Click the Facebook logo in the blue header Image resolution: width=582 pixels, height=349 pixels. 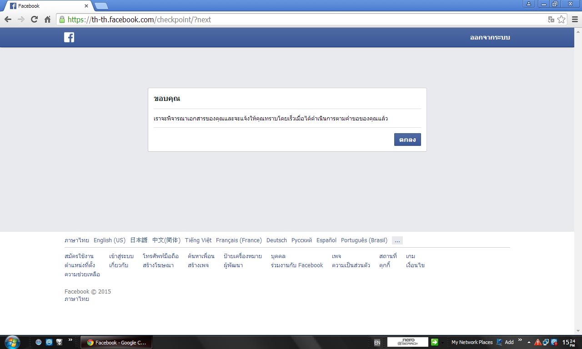69,37
